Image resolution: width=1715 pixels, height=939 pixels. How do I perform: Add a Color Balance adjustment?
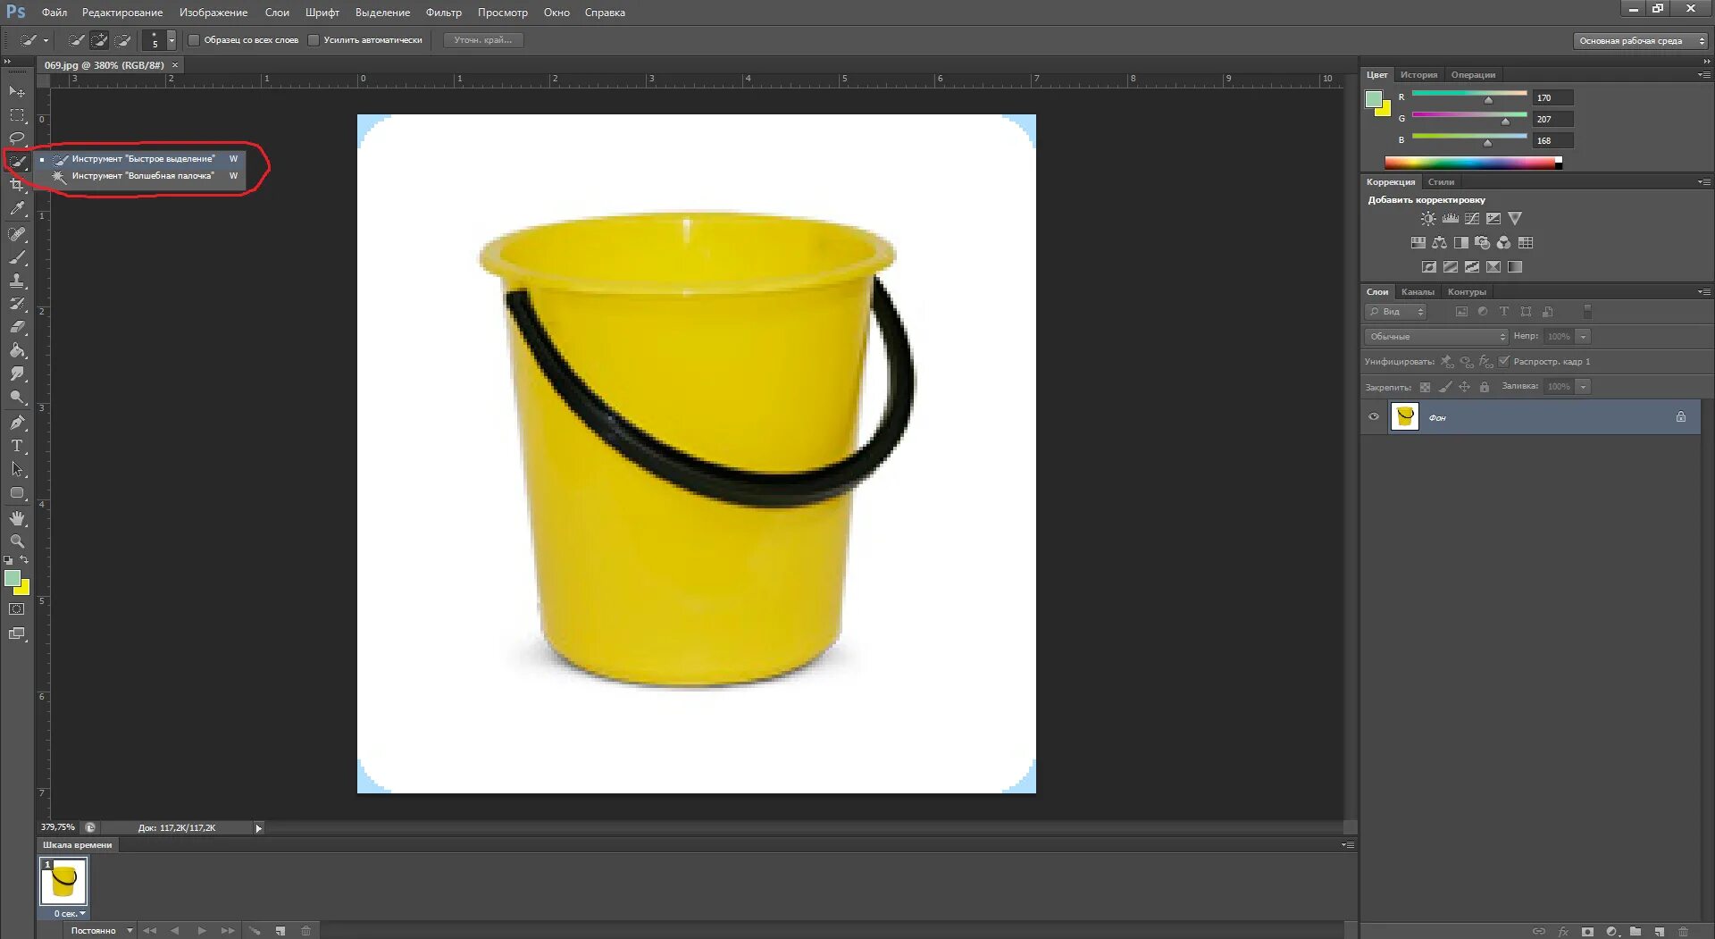(1439, 243)
